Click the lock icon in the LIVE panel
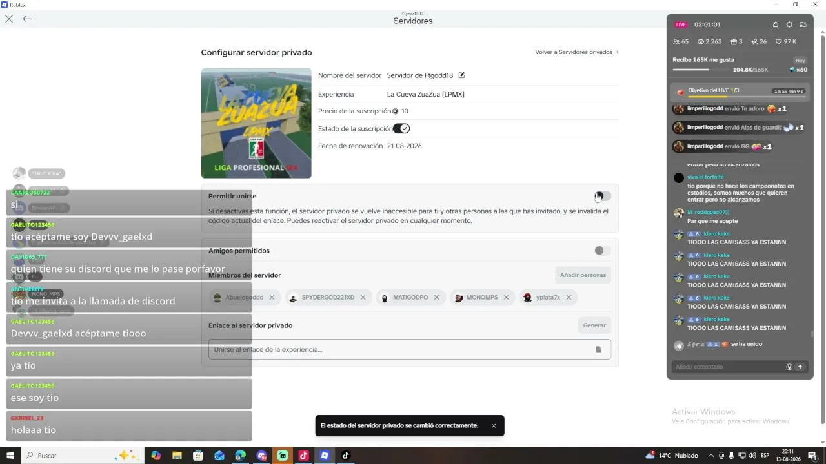 [x=776, y=24]
